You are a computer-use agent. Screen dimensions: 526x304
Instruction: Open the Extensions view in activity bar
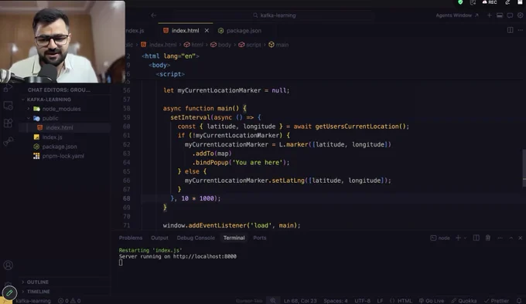point(8,123)
